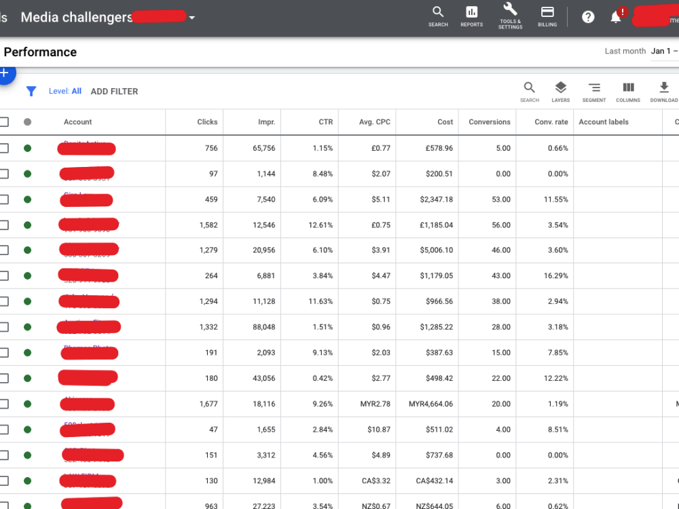Check the row with 1,294 clicks
Image resolution: width=679 pixels, height=509 pixels.
coord(4,301)
